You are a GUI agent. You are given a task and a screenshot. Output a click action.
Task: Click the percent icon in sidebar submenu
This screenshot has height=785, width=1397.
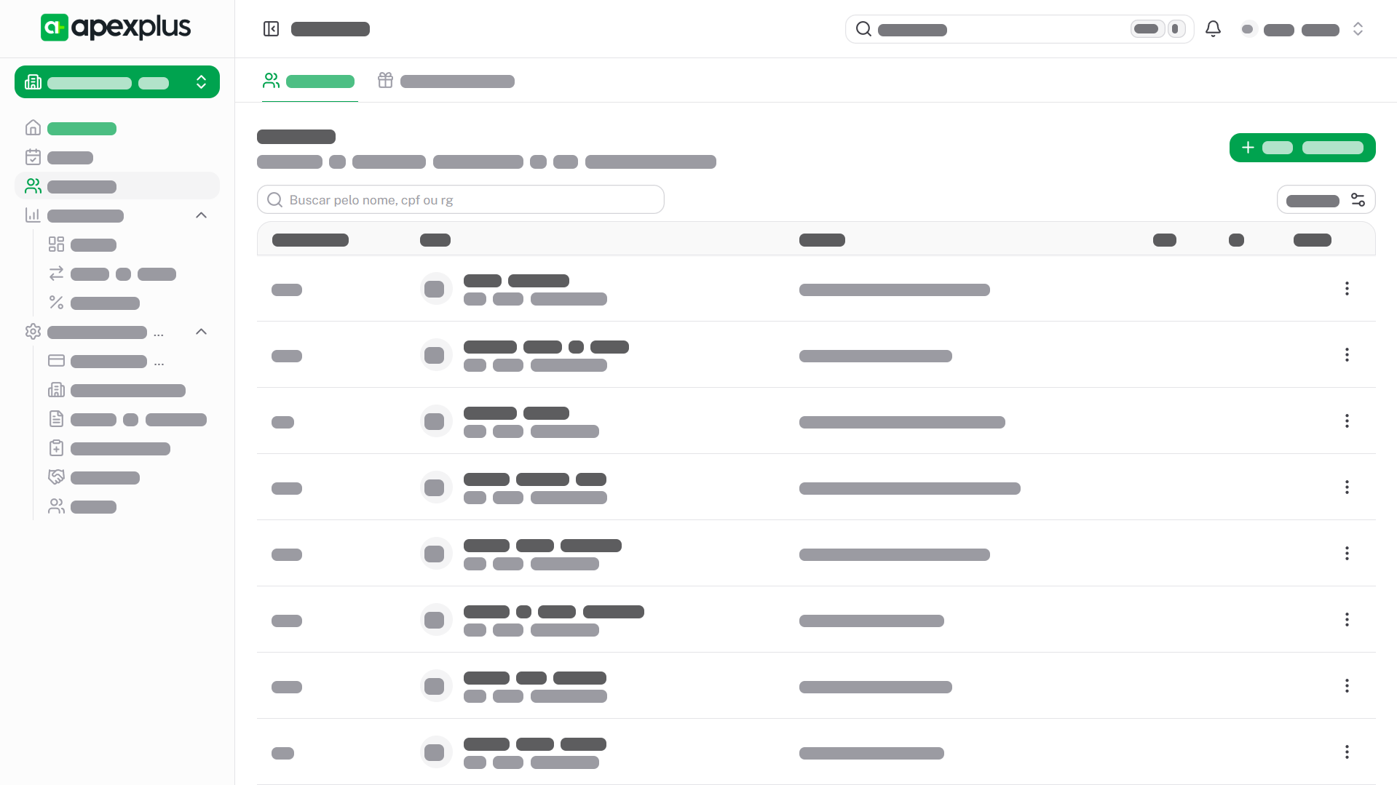click(x=57, y=303)
